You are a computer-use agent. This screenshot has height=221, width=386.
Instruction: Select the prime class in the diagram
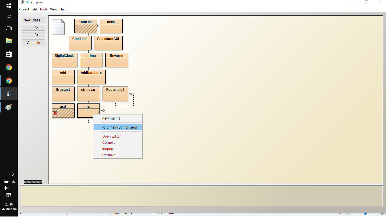tap(91, 60)
